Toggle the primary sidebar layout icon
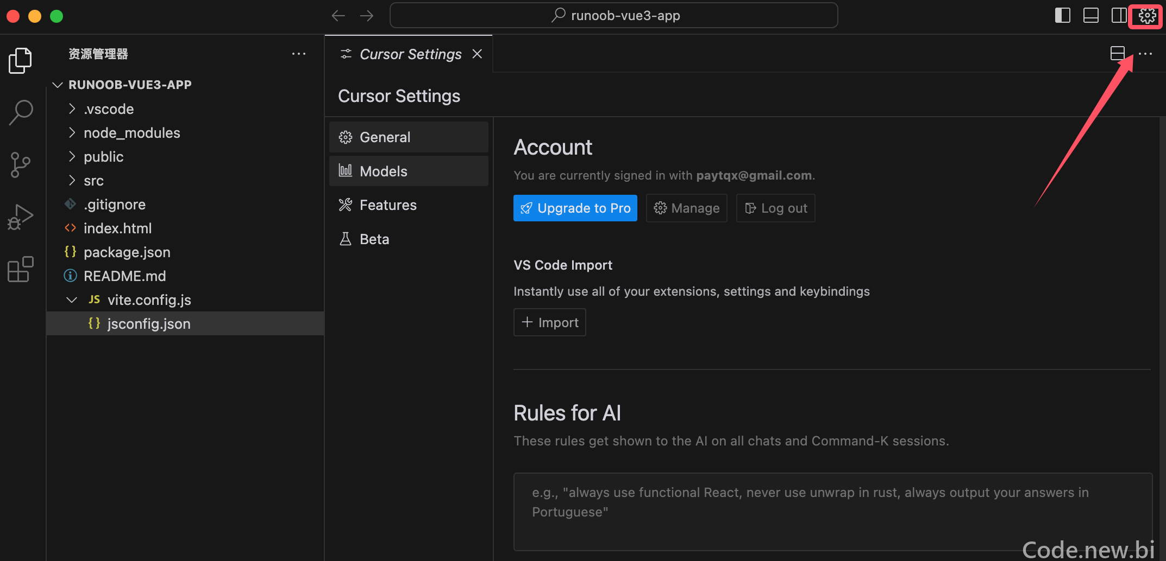The width and height of the screenshot is (1166, 561). 1062,15
